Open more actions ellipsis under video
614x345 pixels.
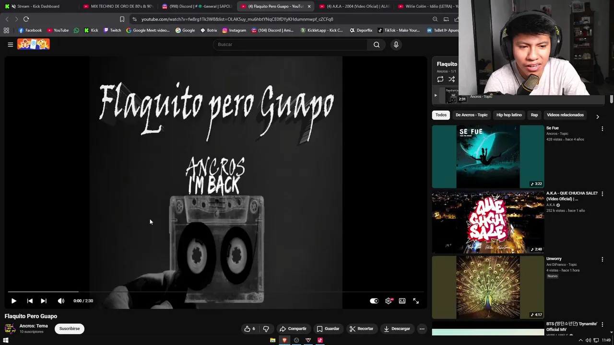(x=422, y=329)
